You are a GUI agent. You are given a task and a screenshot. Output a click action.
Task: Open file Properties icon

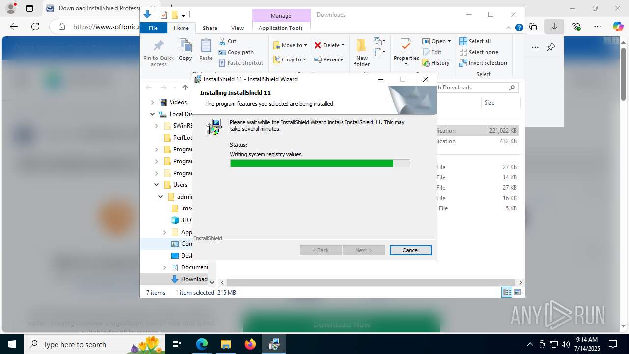pyautogui.click(x=406, y=46)
